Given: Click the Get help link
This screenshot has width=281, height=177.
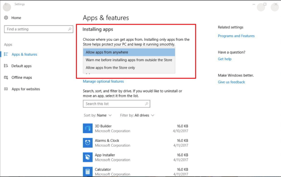Looking at the screenshot, I should click(x=225, y=59).
